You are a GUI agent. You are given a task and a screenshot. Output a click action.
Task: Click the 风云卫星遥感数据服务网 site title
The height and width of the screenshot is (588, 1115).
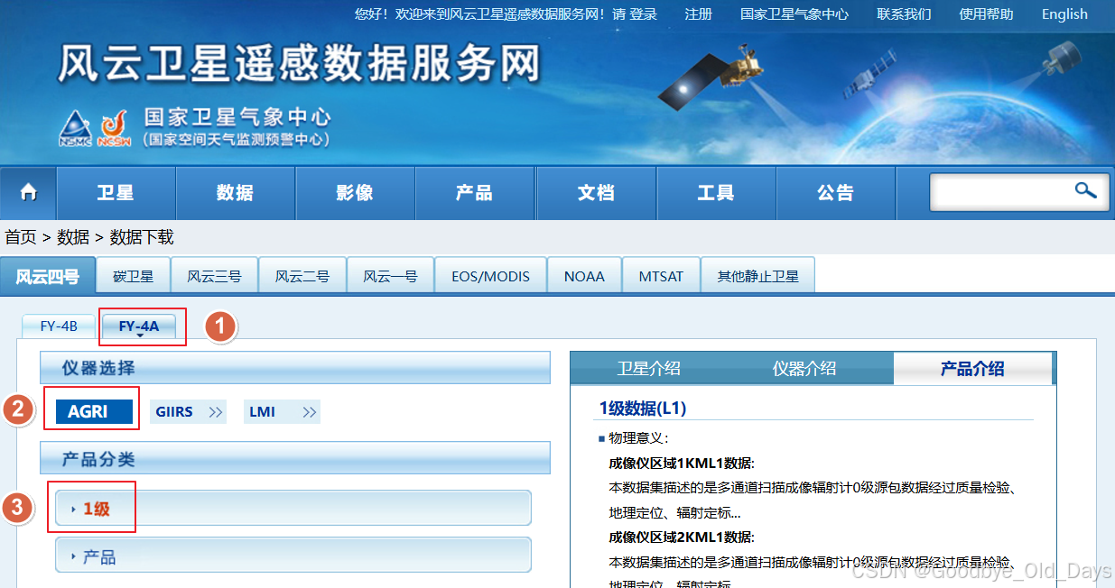pyautogui.click(x=300, y=64)
